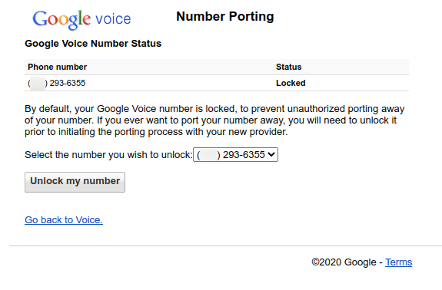
Task: Open the Terms link in footer
Action: [x=399, y=262]
